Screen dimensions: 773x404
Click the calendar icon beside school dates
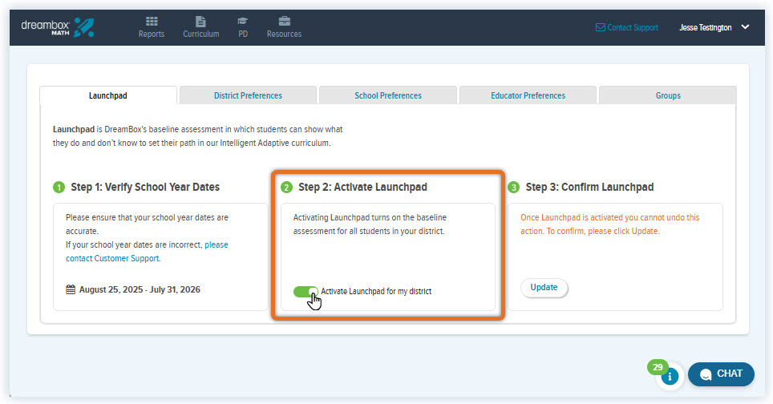click(71, 289)
